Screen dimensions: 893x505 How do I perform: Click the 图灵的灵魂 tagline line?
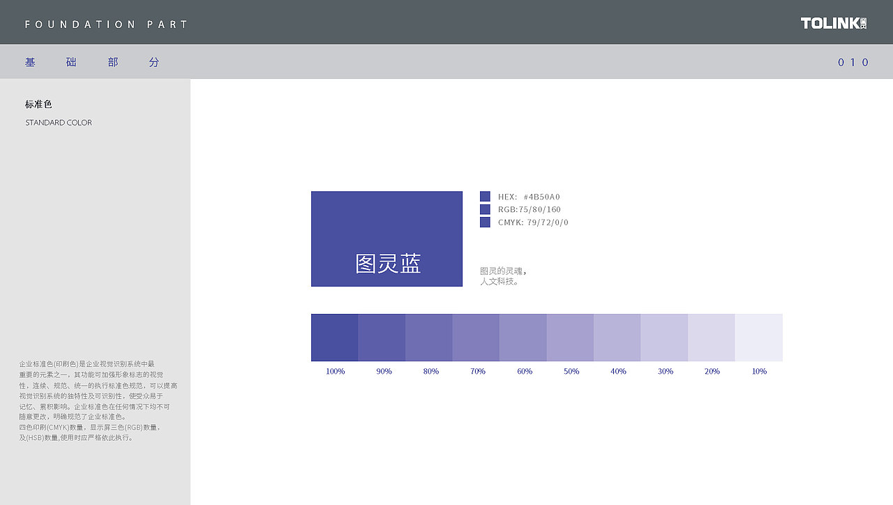pos(503,271)
